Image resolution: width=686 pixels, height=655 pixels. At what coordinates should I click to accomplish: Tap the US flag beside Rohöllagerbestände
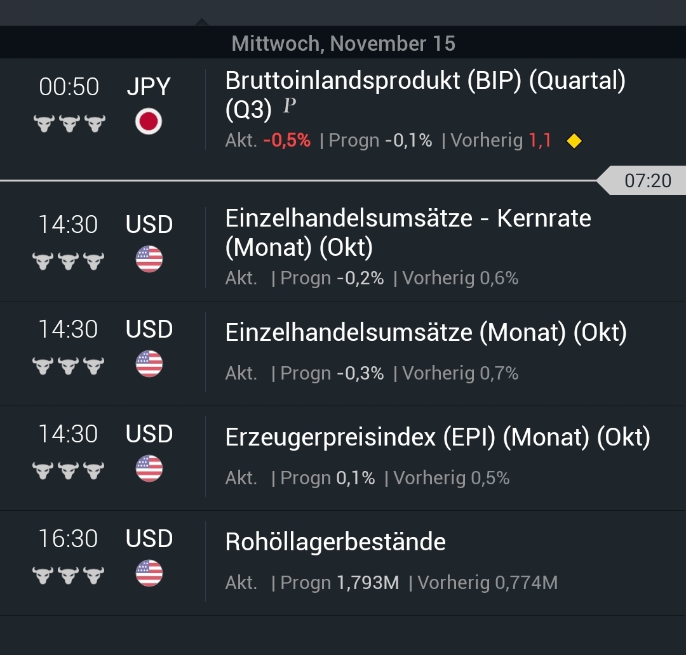click(149, 573)
